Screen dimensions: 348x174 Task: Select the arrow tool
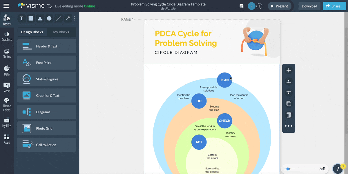pos(68,18)
